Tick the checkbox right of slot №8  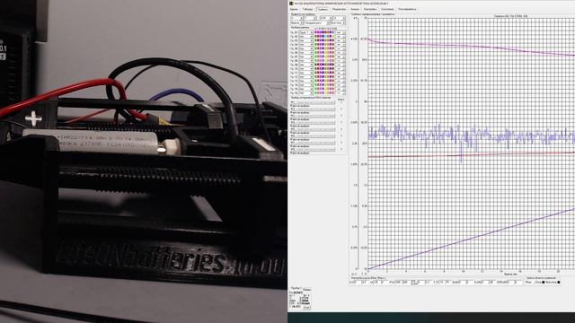click(341, 150)
